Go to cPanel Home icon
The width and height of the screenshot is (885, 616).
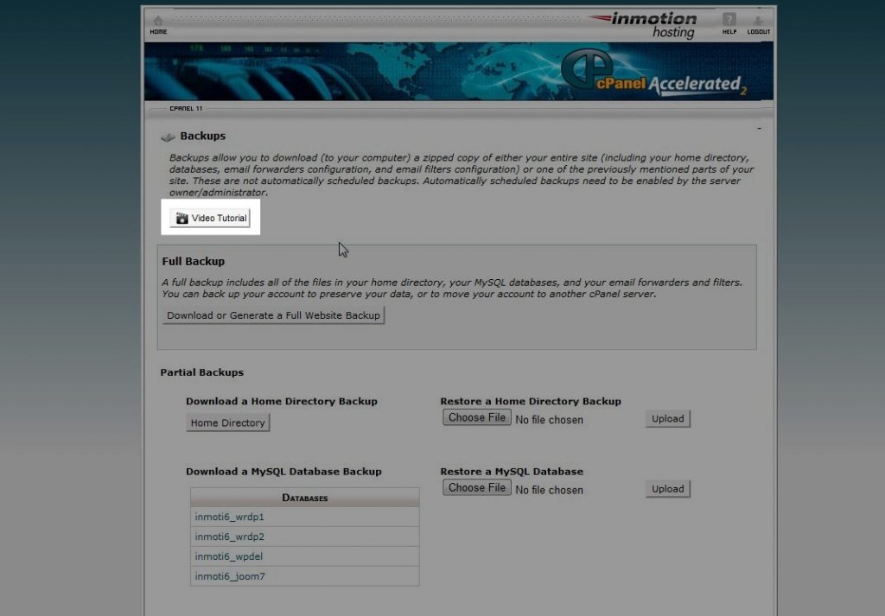coord(158,25)
